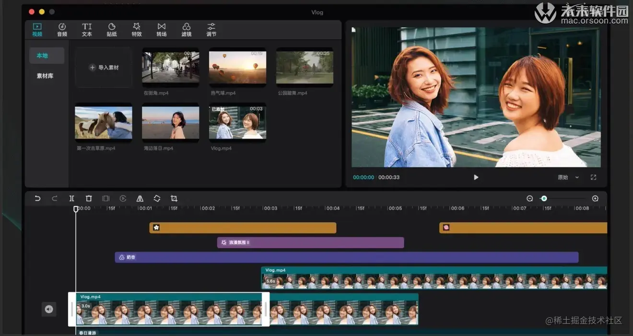The height and width of the screenshot is (336, 633).
Task: Zoom out the timeline with minus icon
Action: [x=530, y=198]
